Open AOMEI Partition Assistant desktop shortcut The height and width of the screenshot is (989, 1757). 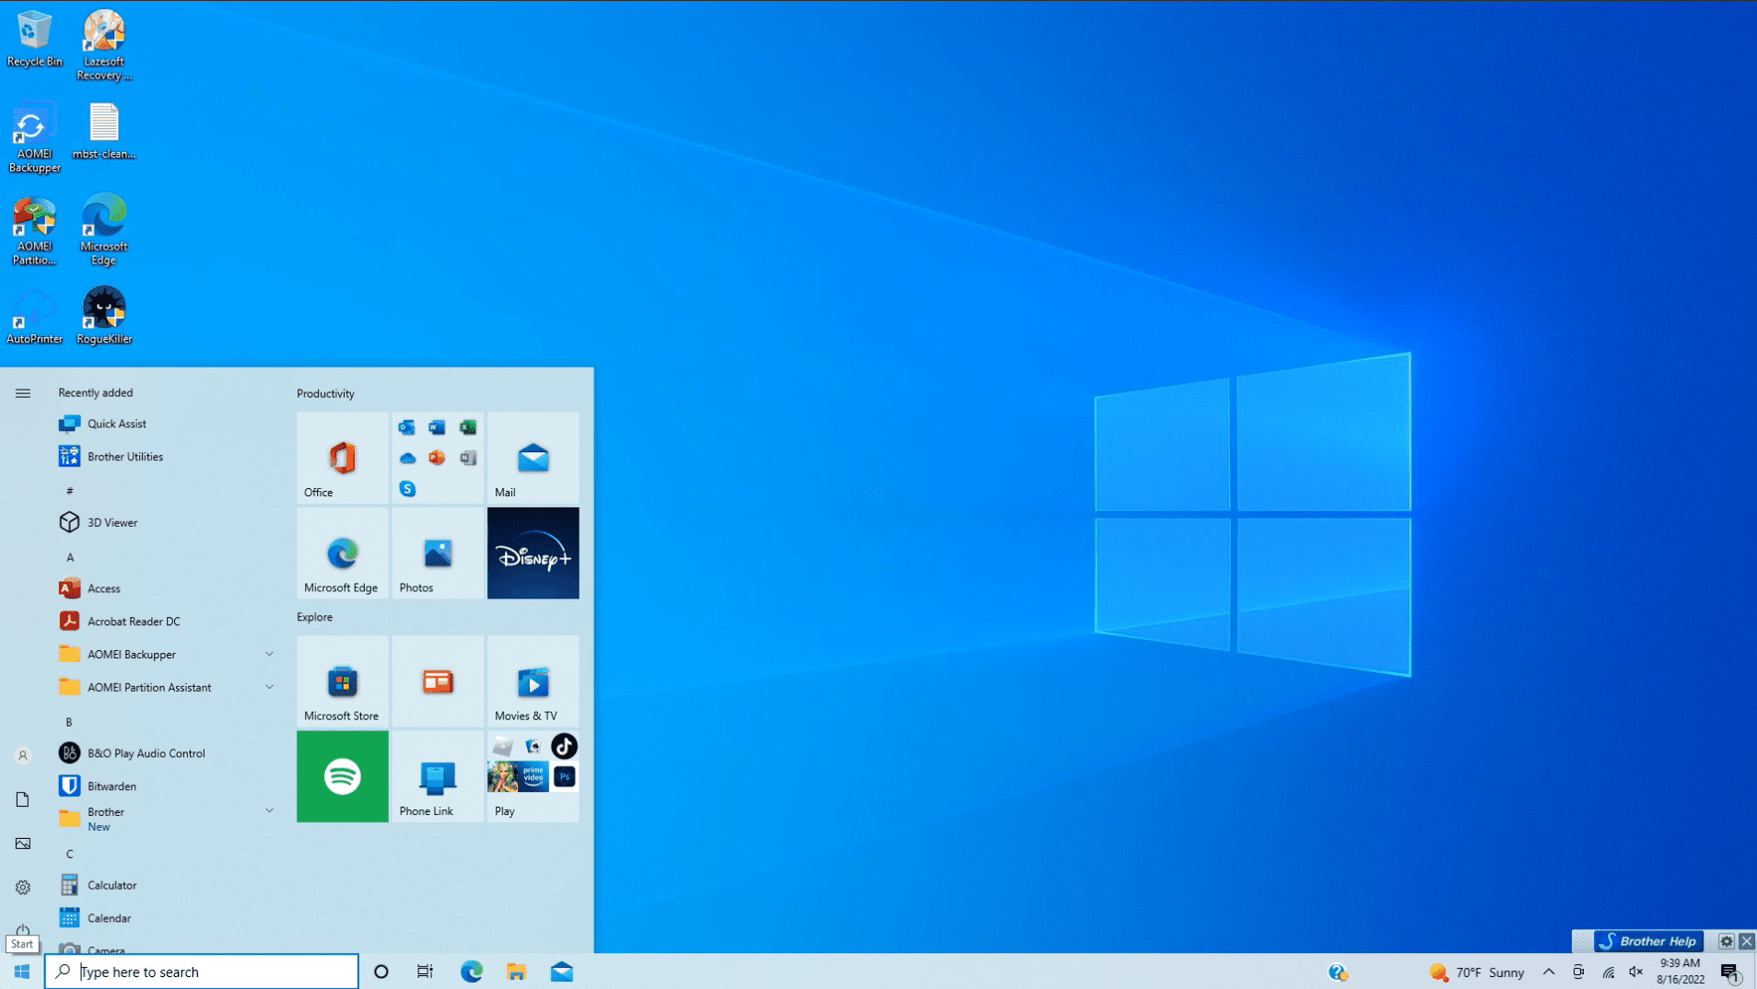(34, 230)
